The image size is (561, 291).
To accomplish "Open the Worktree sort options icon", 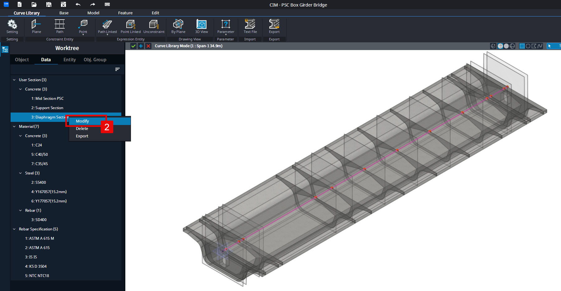I will tap(117, 69).
